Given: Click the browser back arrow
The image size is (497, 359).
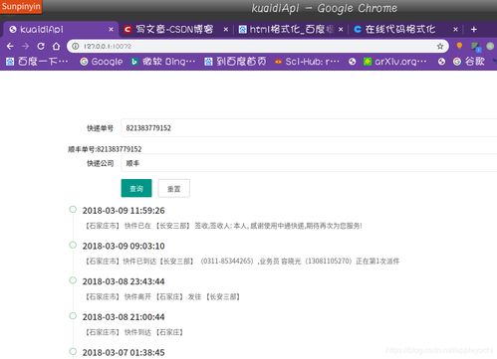Looking at the screenshot, I should click(10, 47).
